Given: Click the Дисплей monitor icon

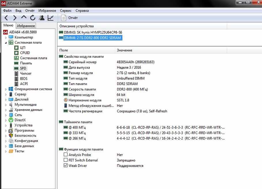Looking at the screenshot, I should pos(11,99).
